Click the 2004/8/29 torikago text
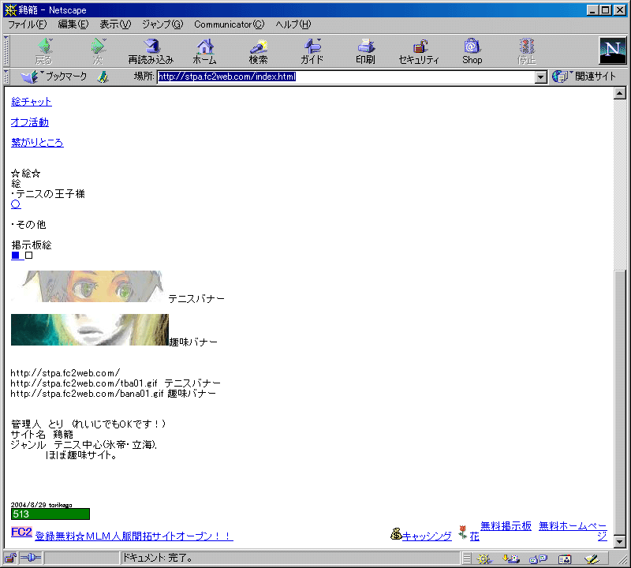This screenshot has height=568, width=631. [x=42, y=505]
